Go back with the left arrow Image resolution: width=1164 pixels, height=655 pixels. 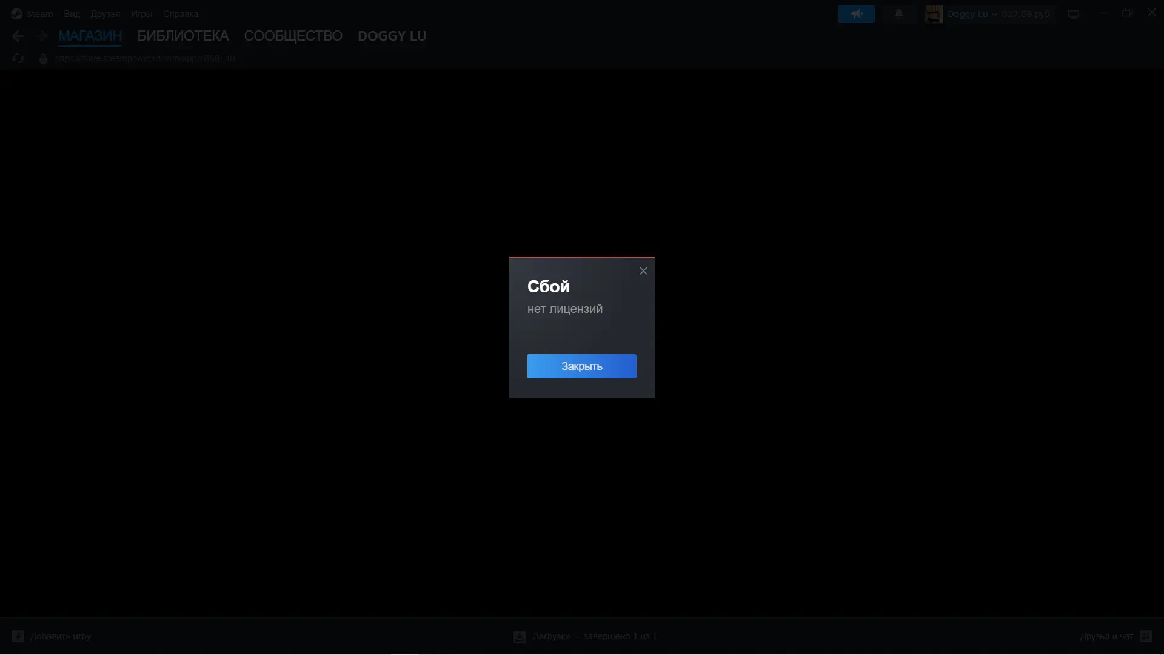click(18, 36)
